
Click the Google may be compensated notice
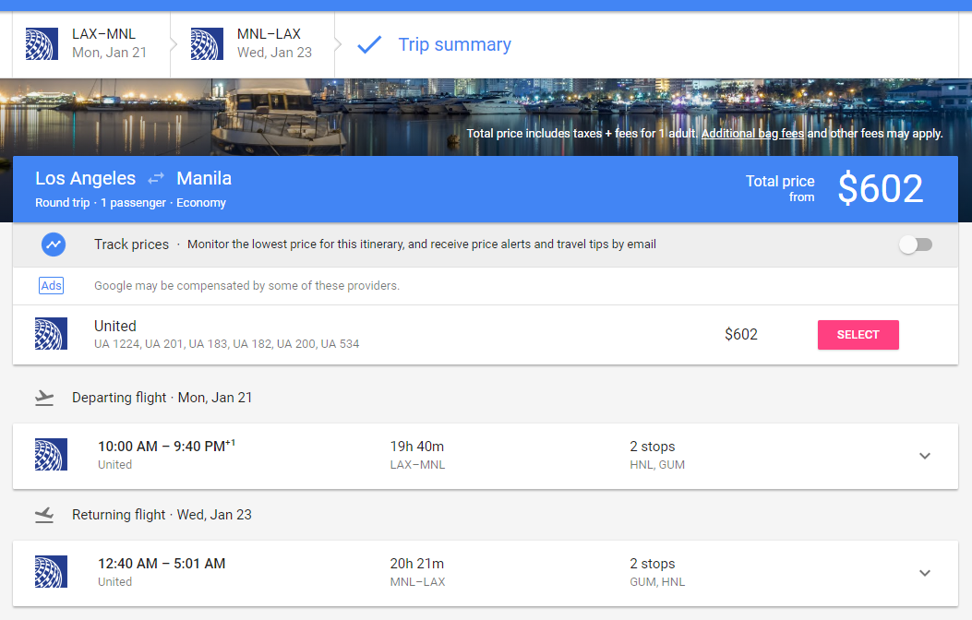246,285
